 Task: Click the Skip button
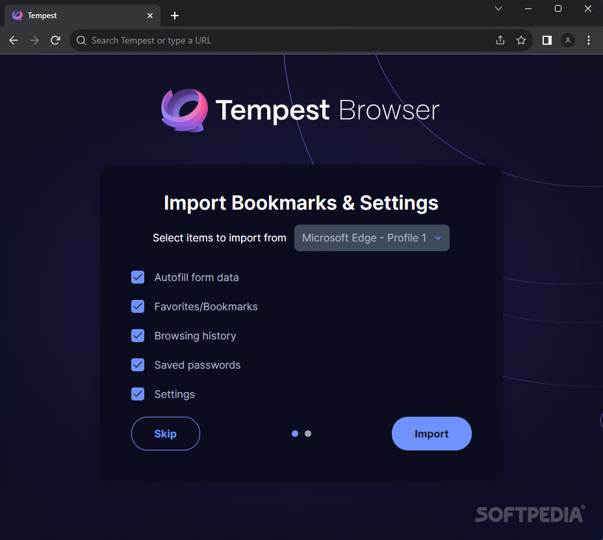click(165, 434)
